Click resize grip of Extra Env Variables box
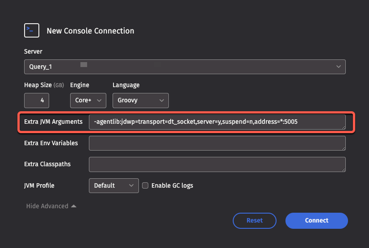This screenshot has height=248, width=369. click(343, 148)
